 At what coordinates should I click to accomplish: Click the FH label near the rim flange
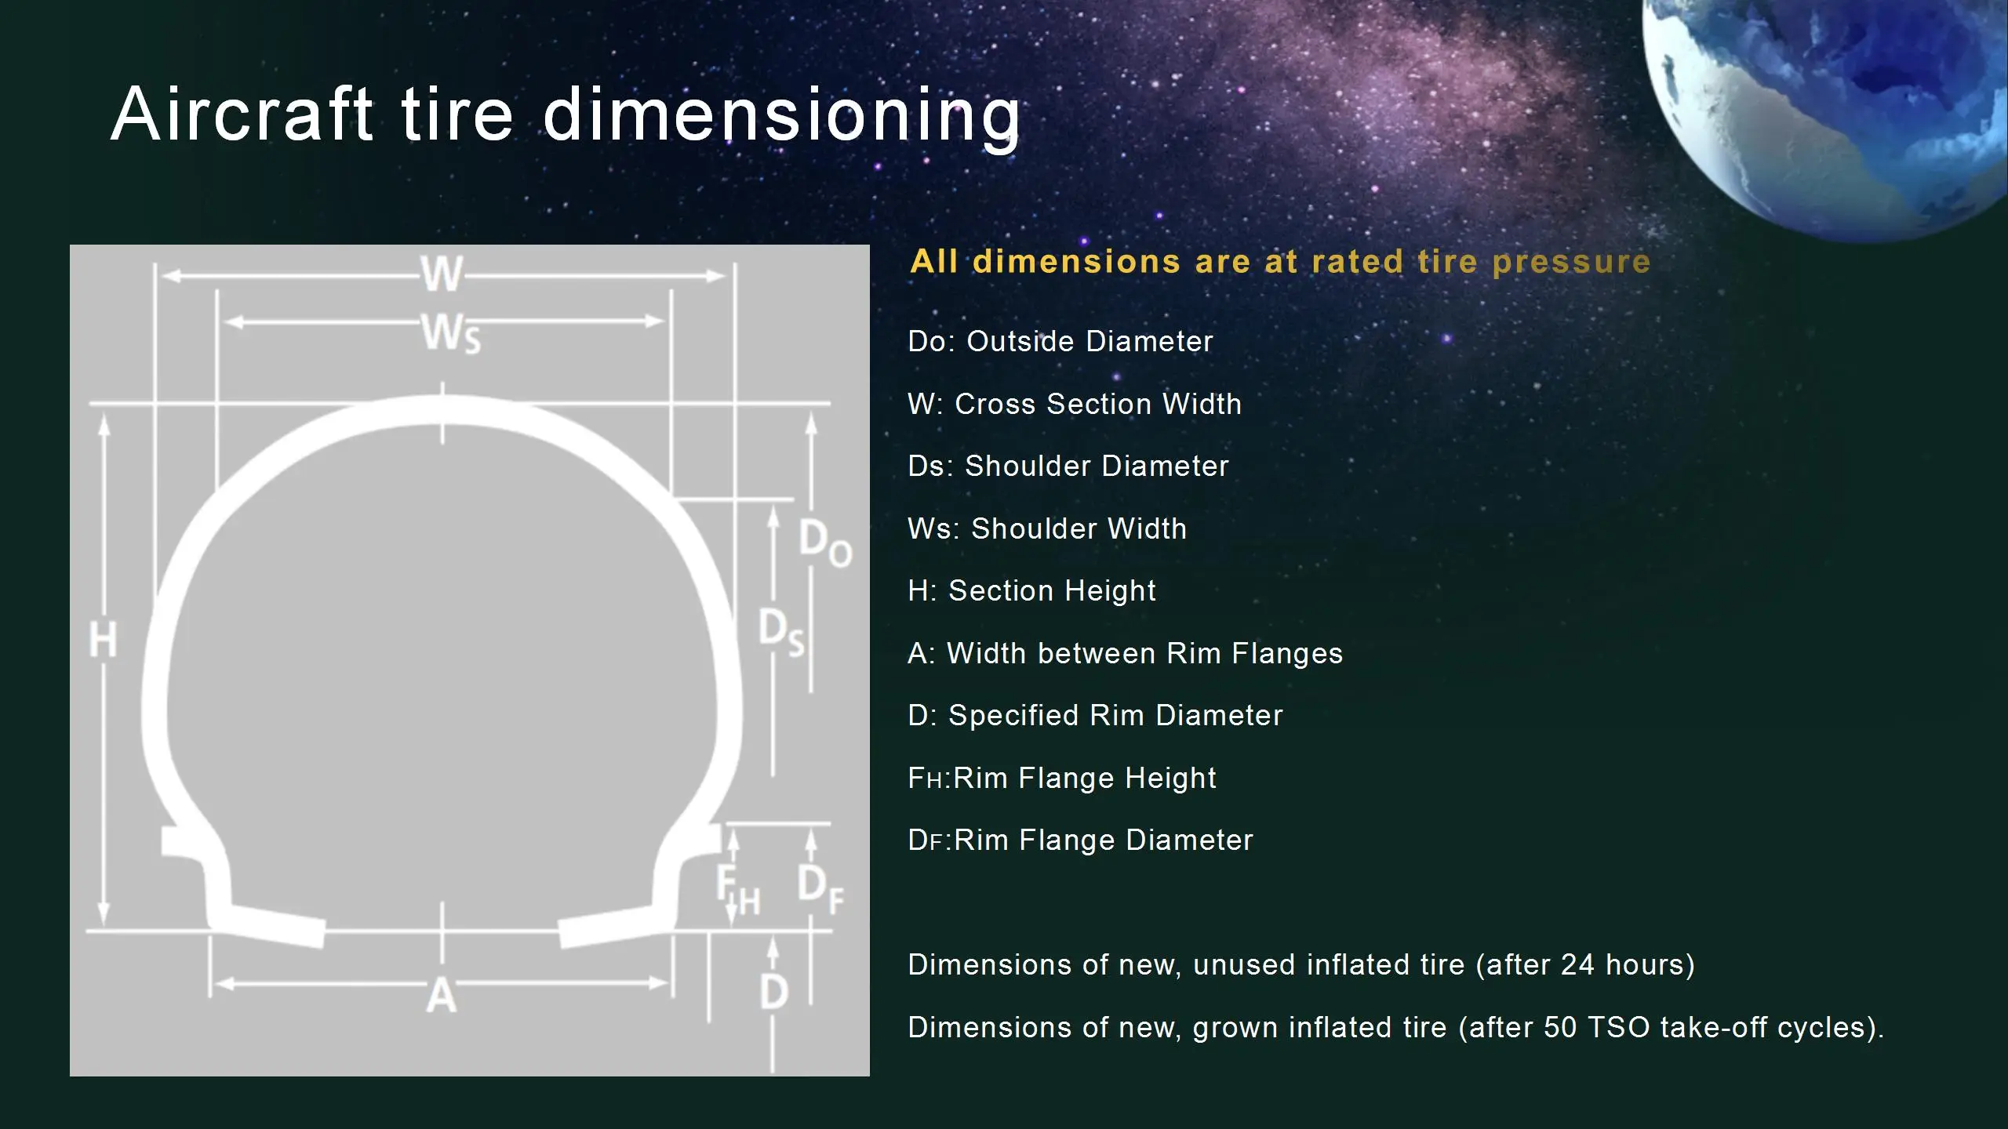738,891
